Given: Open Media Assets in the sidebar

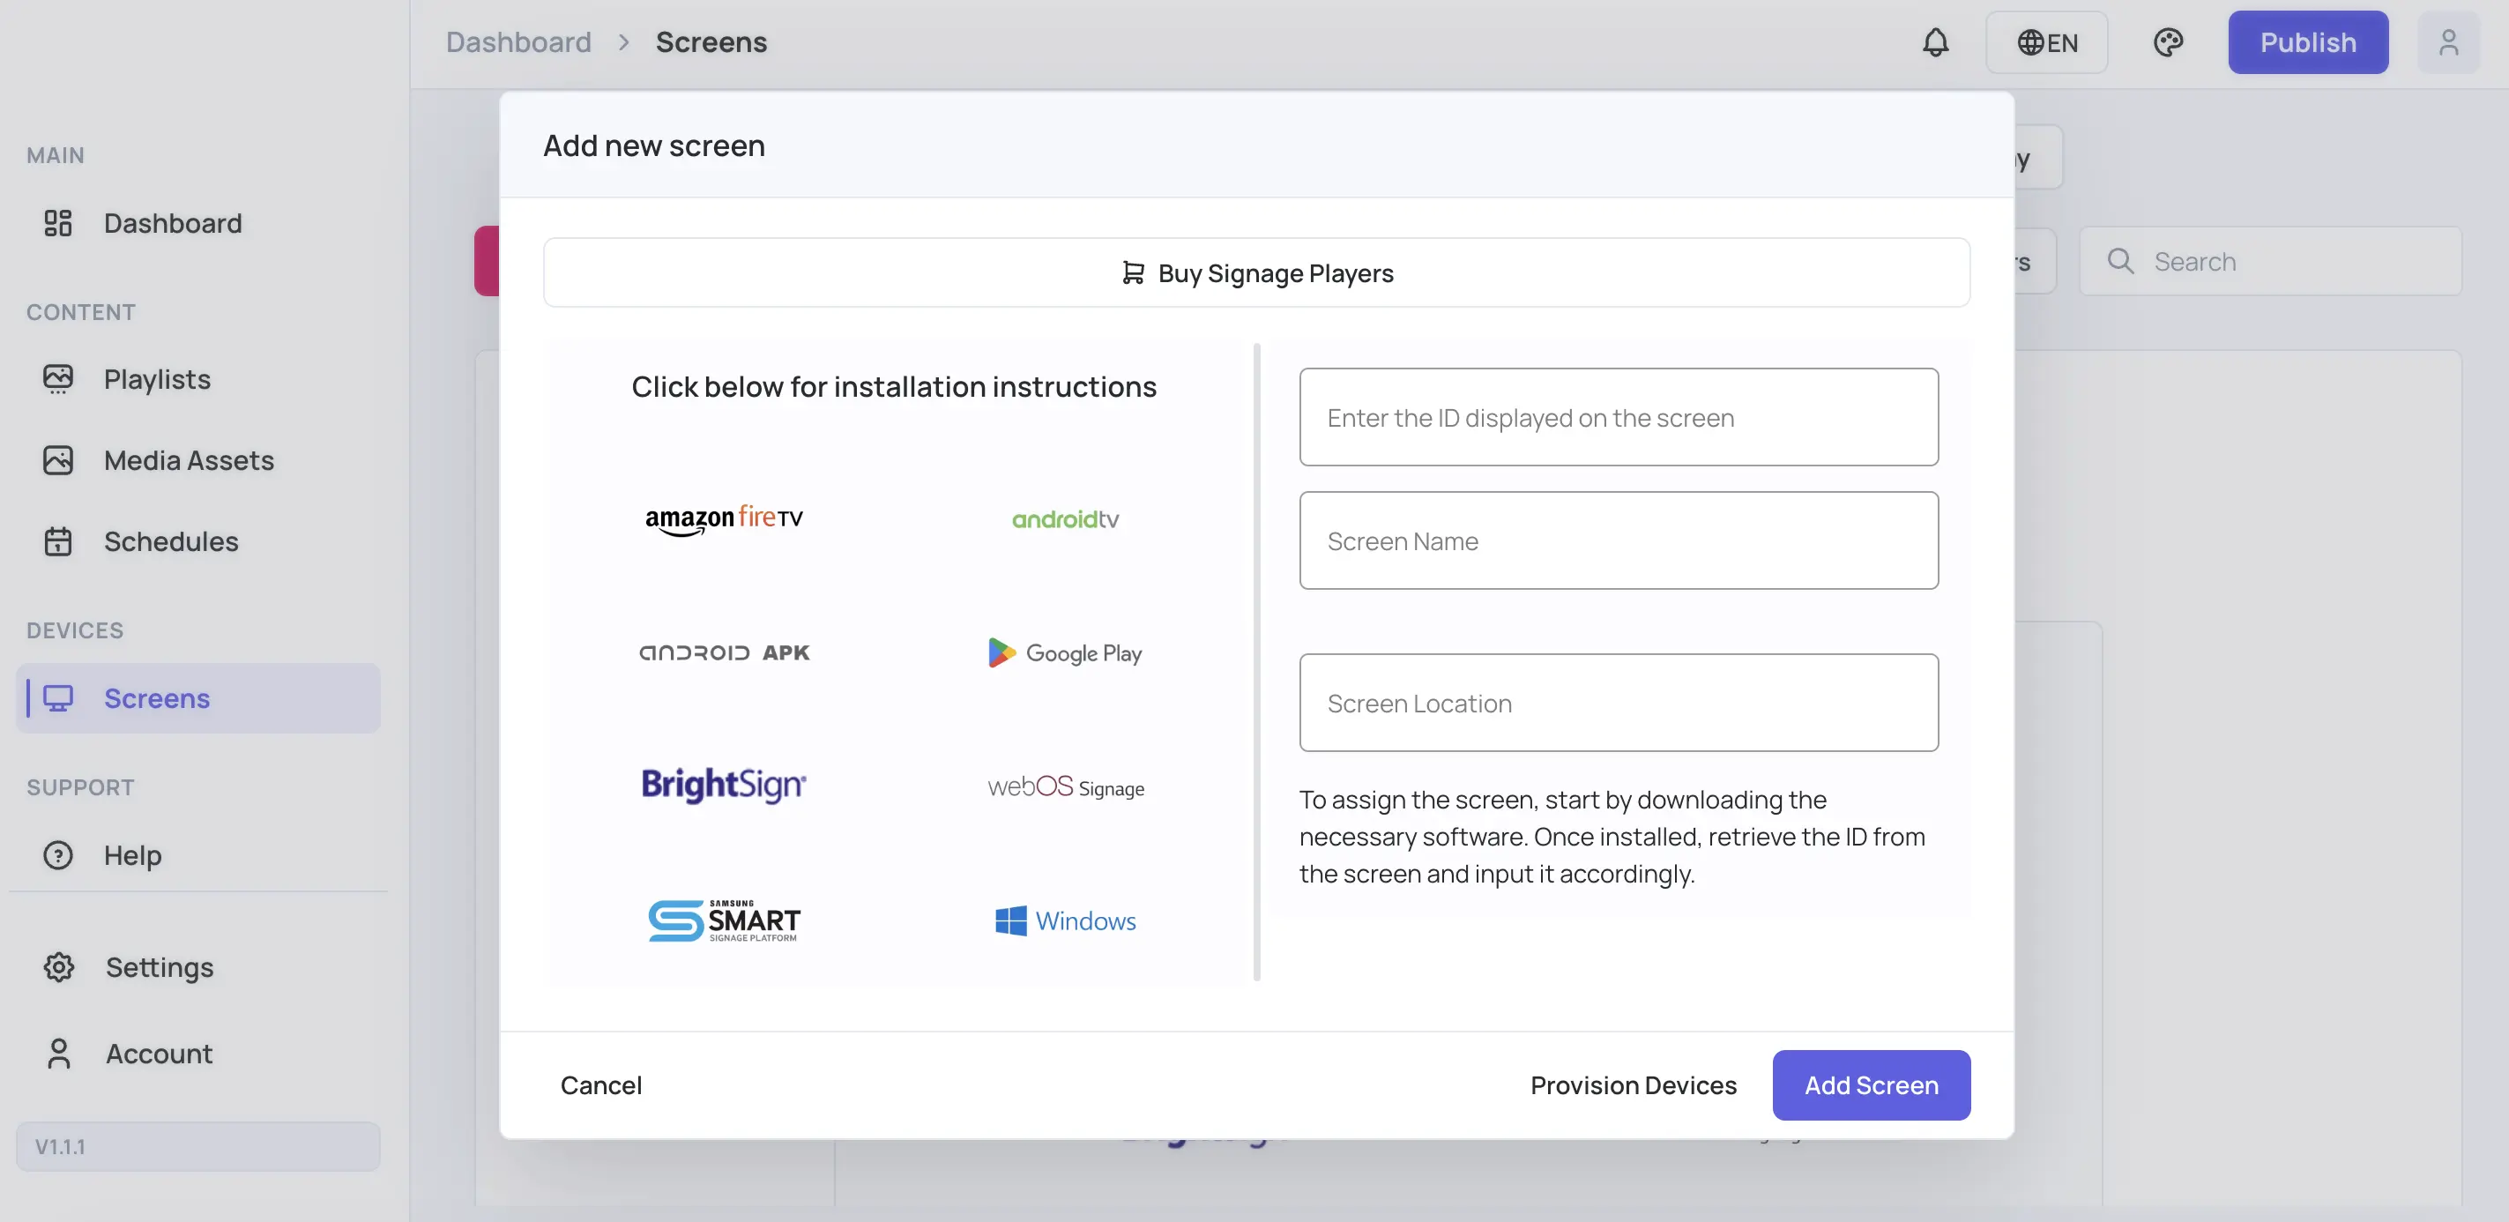Looking at the screenshot, I should [x=197, y=460].
